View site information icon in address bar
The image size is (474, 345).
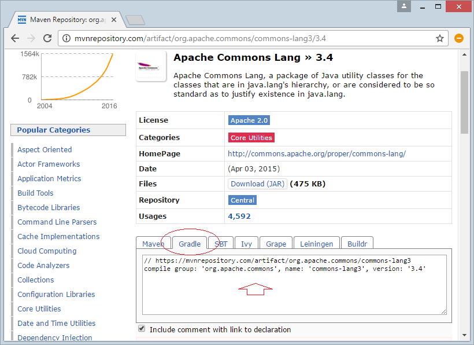pos(66,38)
